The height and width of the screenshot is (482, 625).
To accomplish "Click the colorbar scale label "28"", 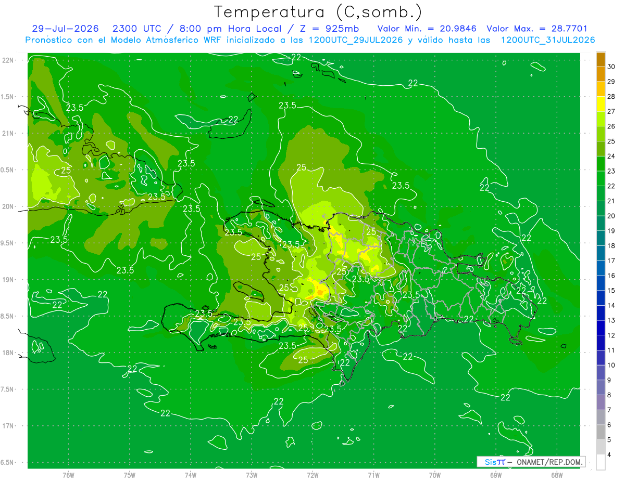I will tap(611, 97).
